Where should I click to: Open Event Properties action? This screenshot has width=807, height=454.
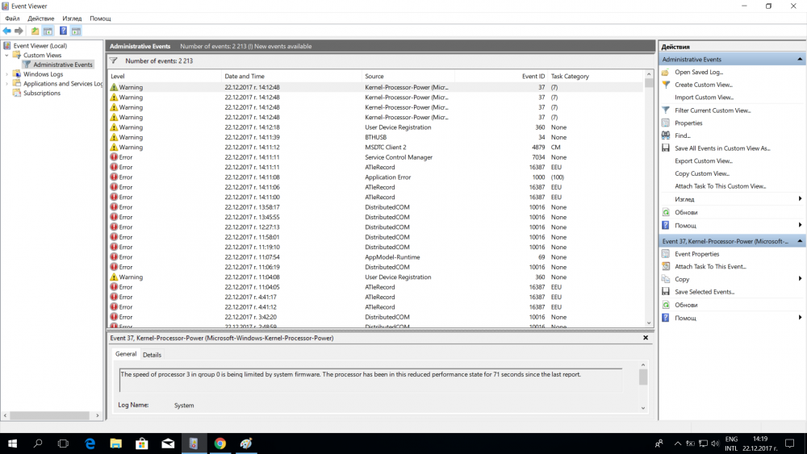(x=697, y=254)
